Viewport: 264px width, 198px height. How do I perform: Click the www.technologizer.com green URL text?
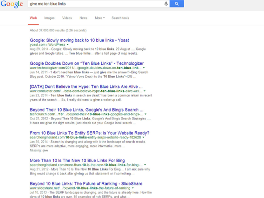tap(85, 68)
